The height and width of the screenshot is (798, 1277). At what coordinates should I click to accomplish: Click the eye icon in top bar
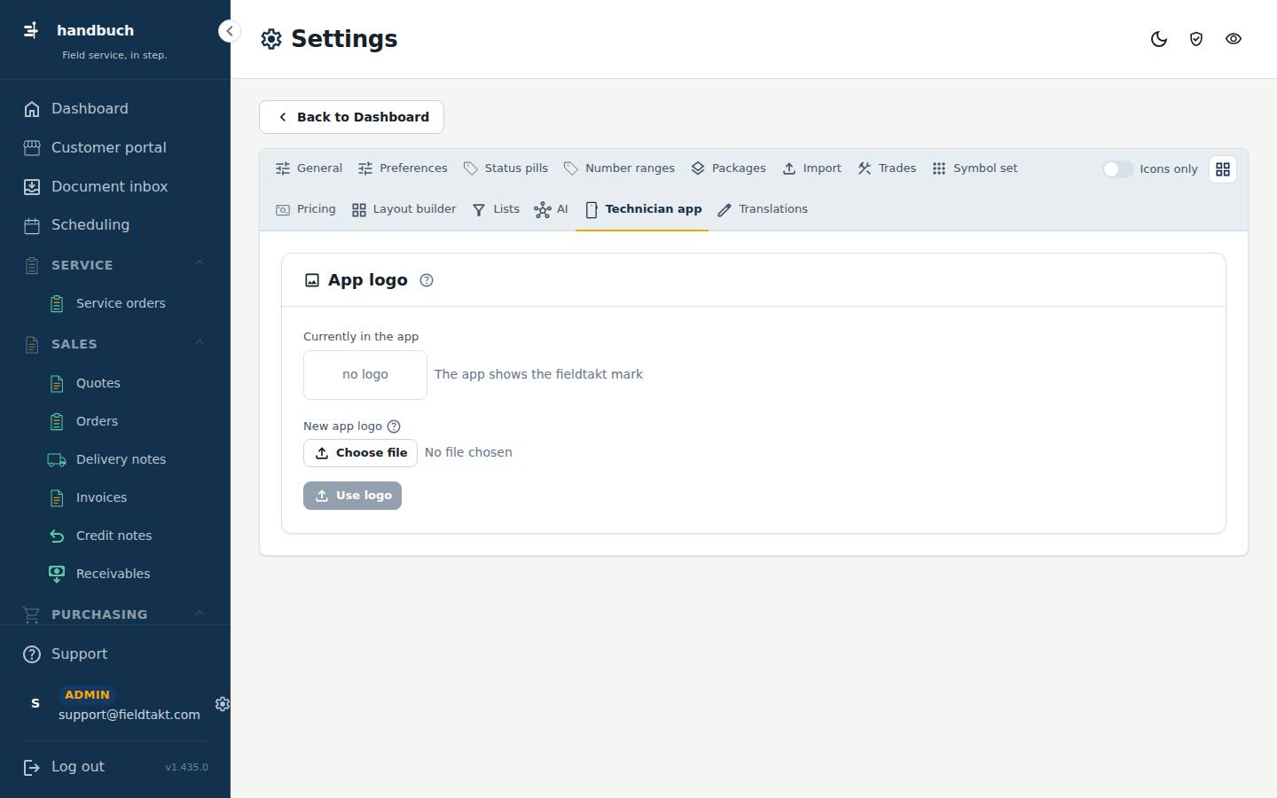[1234, 39]
